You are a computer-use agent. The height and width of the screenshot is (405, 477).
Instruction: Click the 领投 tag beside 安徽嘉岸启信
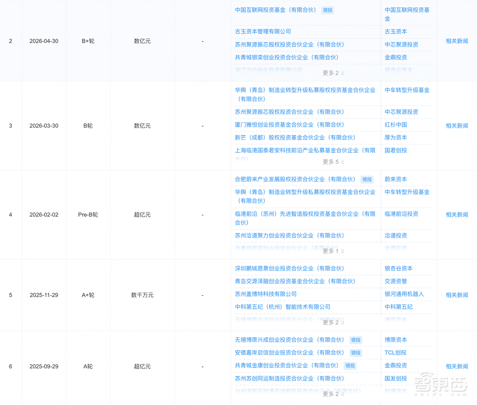pos(356,353)
